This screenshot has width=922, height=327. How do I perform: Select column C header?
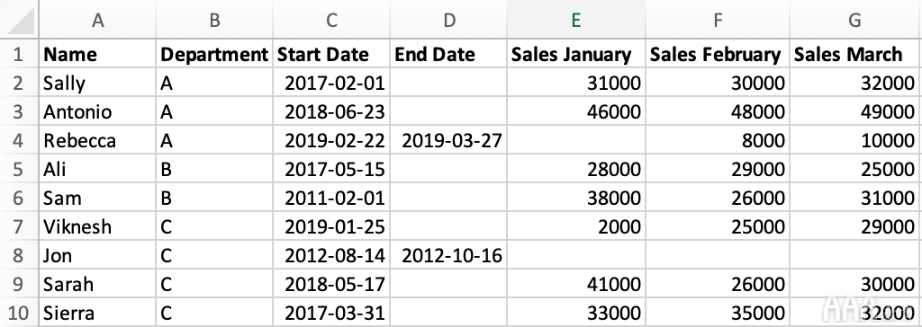click(331, 20)
